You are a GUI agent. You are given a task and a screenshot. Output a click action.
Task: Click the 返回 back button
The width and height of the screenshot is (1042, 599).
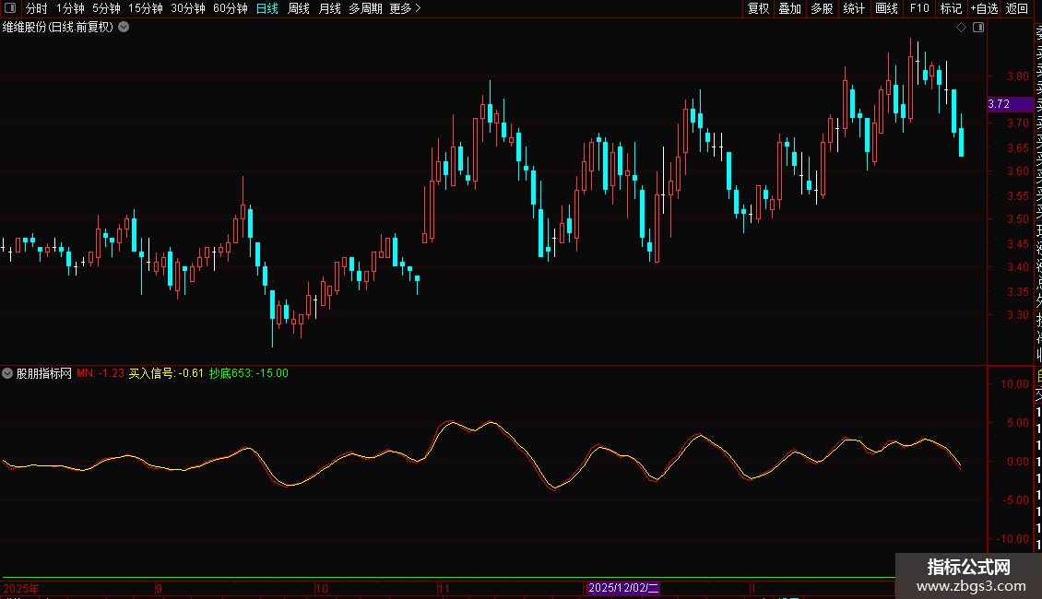1017,8
